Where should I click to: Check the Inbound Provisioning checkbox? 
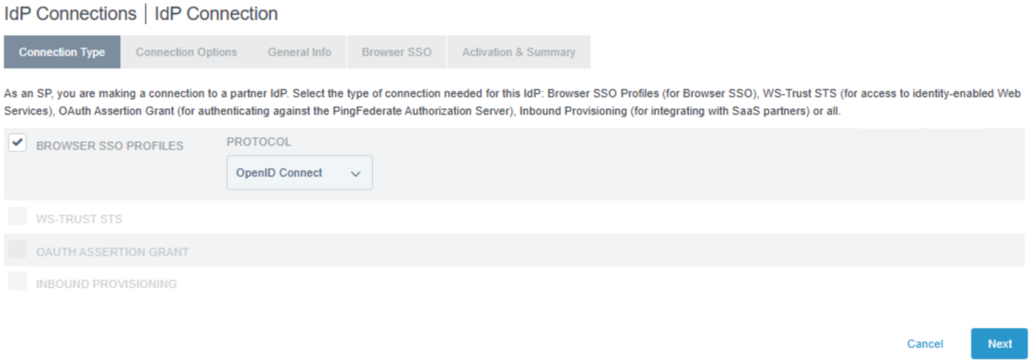click(17, 281)
